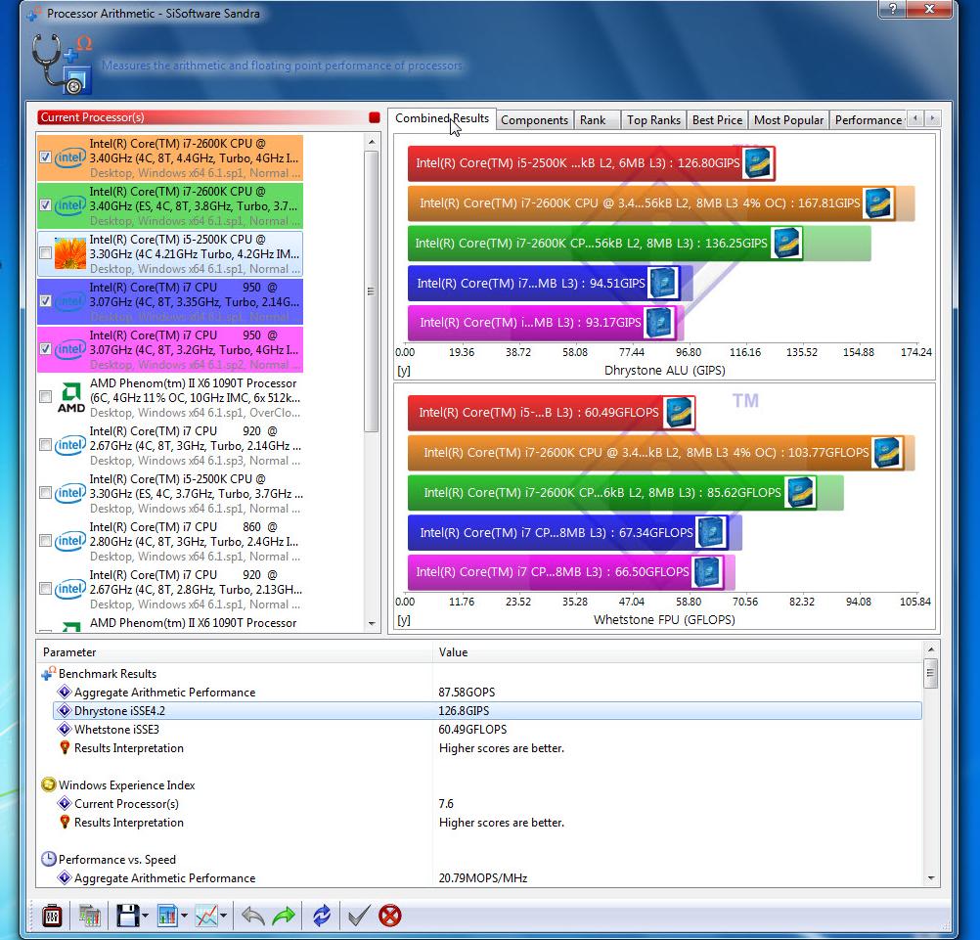Select the Dhrystone iSSE4.2 row
980x940 pixels.
pyautogui.click(x=487, y=711)
